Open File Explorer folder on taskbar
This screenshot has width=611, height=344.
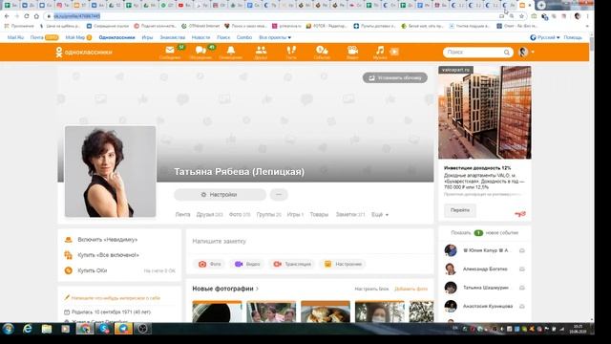coord(47,329)
